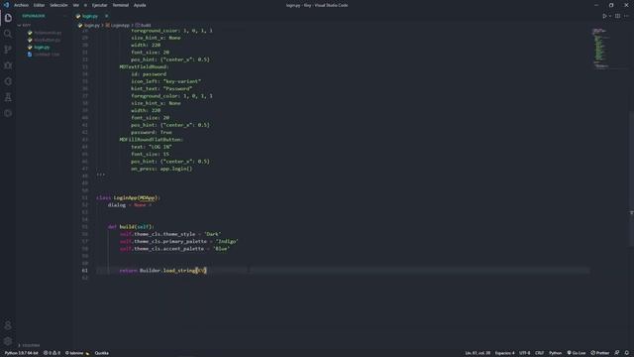Viewport: 634px width, 357px height.
Task: Open the Terminal menu
Action: point(121,5)
